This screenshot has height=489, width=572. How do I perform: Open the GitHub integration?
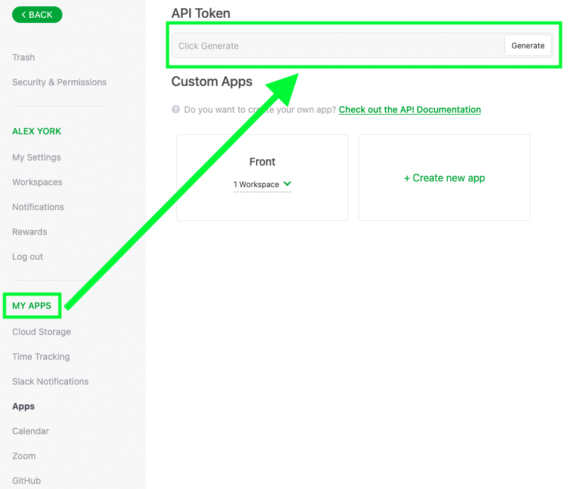pos(26,481)
